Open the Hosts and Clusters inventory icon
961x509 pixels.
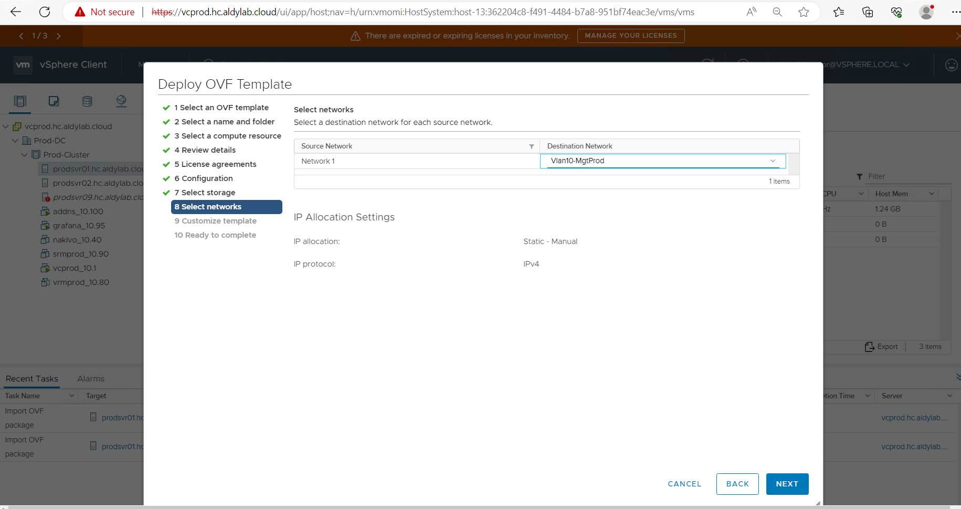coord(20,101)
